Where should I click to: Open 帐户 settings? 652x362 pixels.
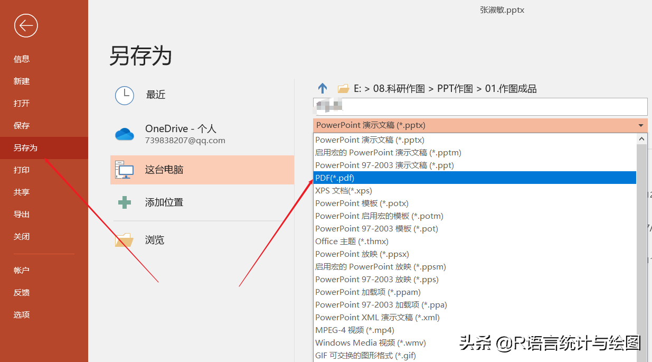coord(22,271)
